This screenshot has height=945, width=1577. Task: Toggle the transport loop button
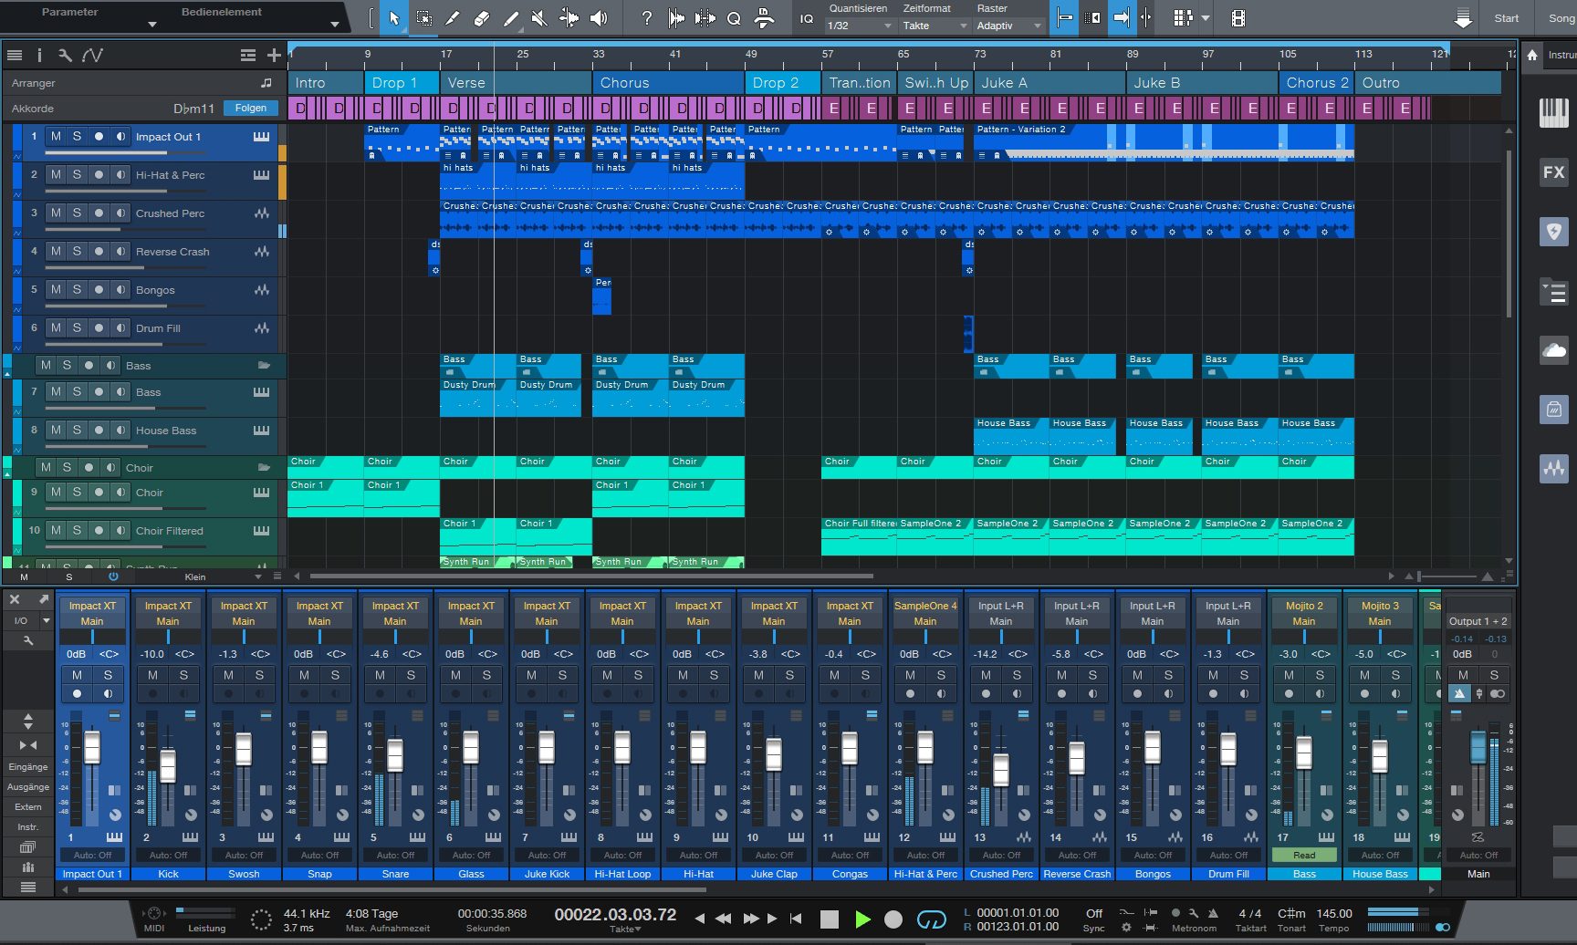[x=931, y=919]
